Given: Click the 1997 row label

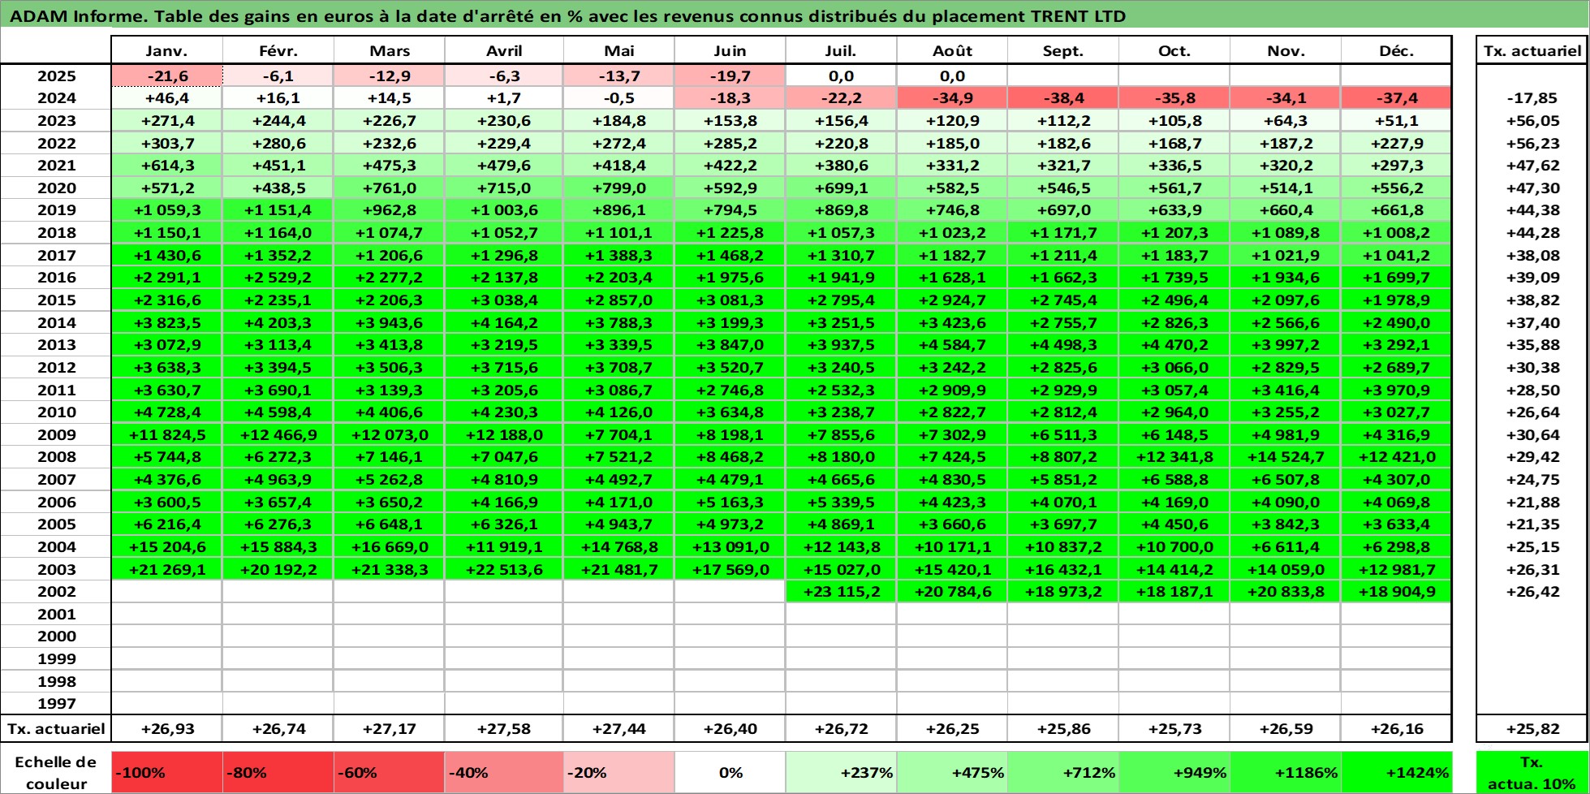Looking at the screenshot, I should 56,704.
